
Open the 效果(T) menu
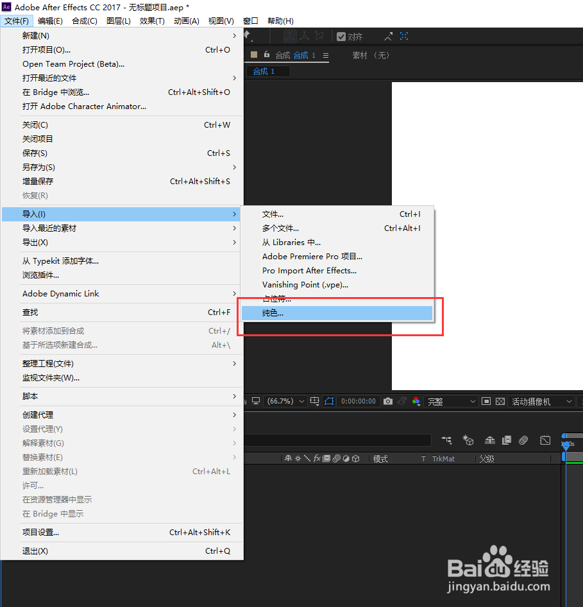pyautogui.click(x=152, y=21)
